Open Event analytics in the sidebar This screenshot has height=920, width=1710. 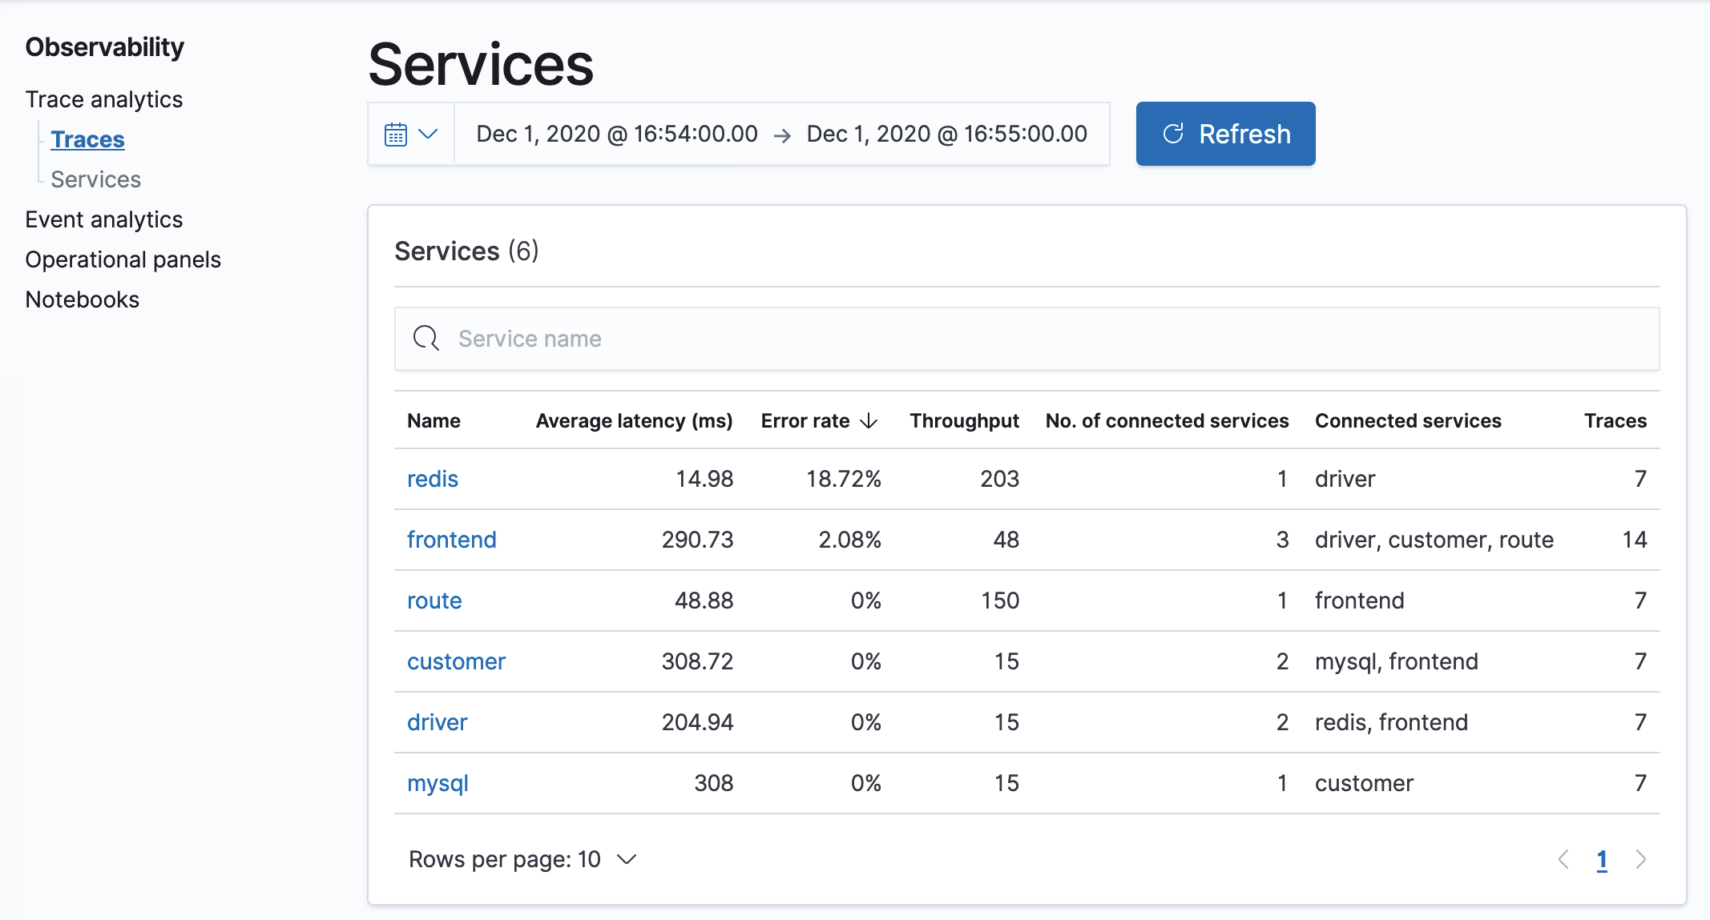[x=104, y=219]
